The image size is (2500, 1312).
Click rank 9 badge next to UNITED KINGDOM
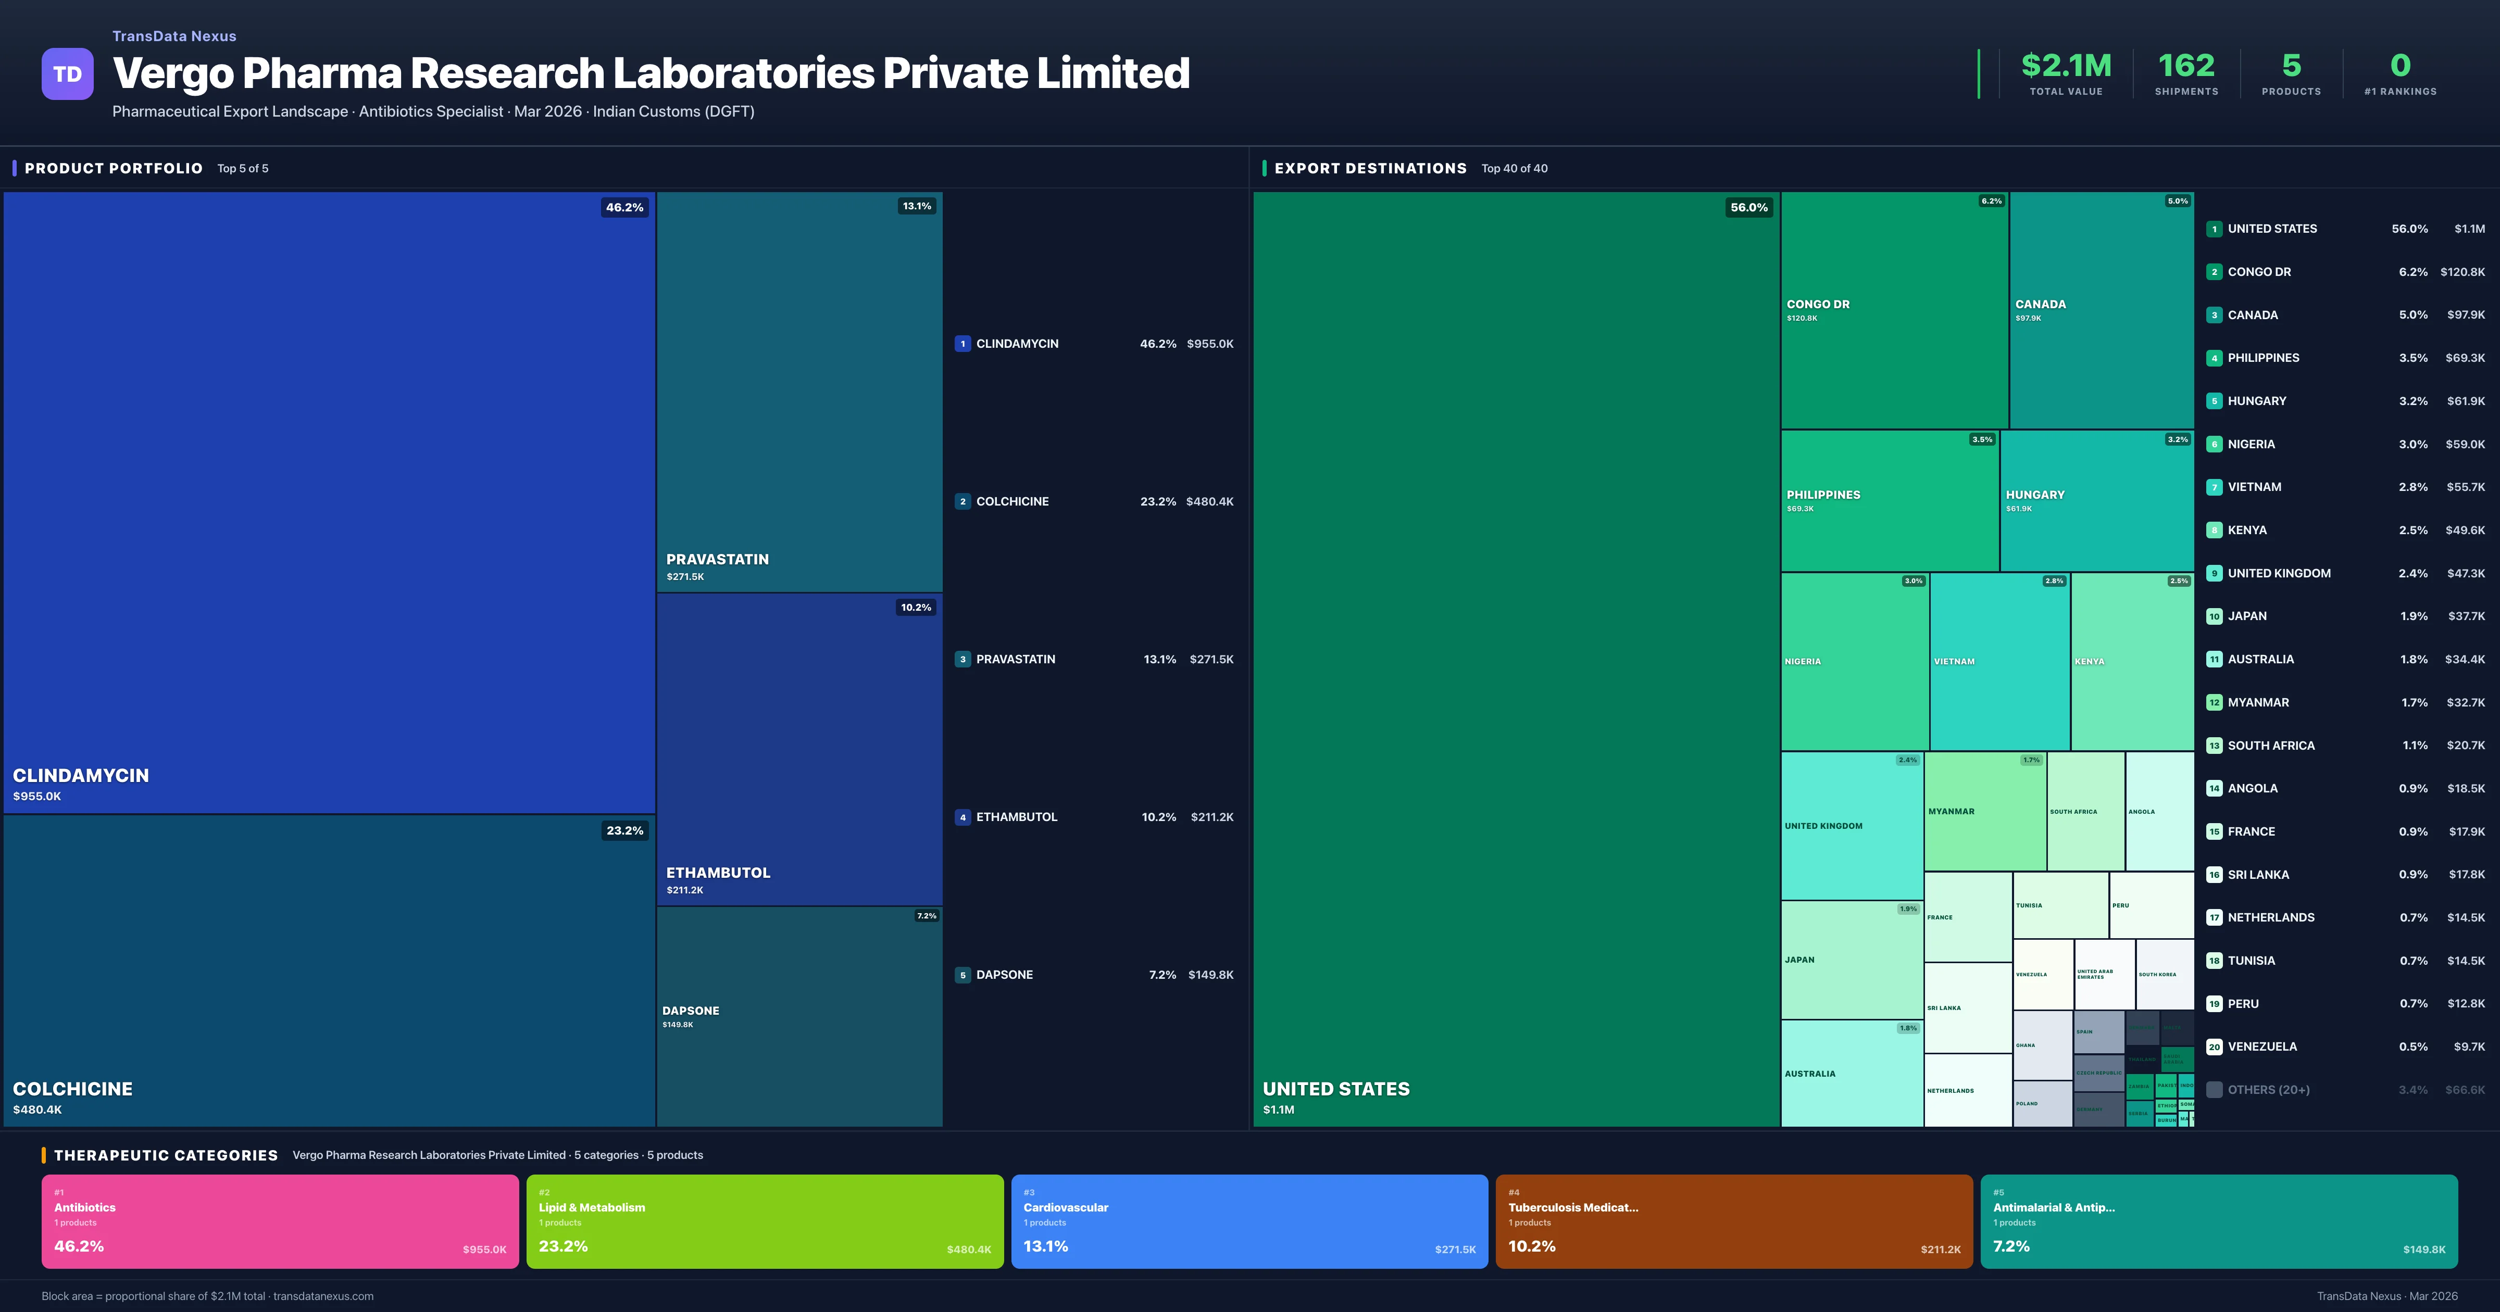point(2214,574)
